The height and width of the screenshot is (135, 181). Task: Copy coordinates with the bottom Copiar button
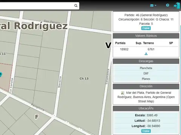click(x=146, y=131)
